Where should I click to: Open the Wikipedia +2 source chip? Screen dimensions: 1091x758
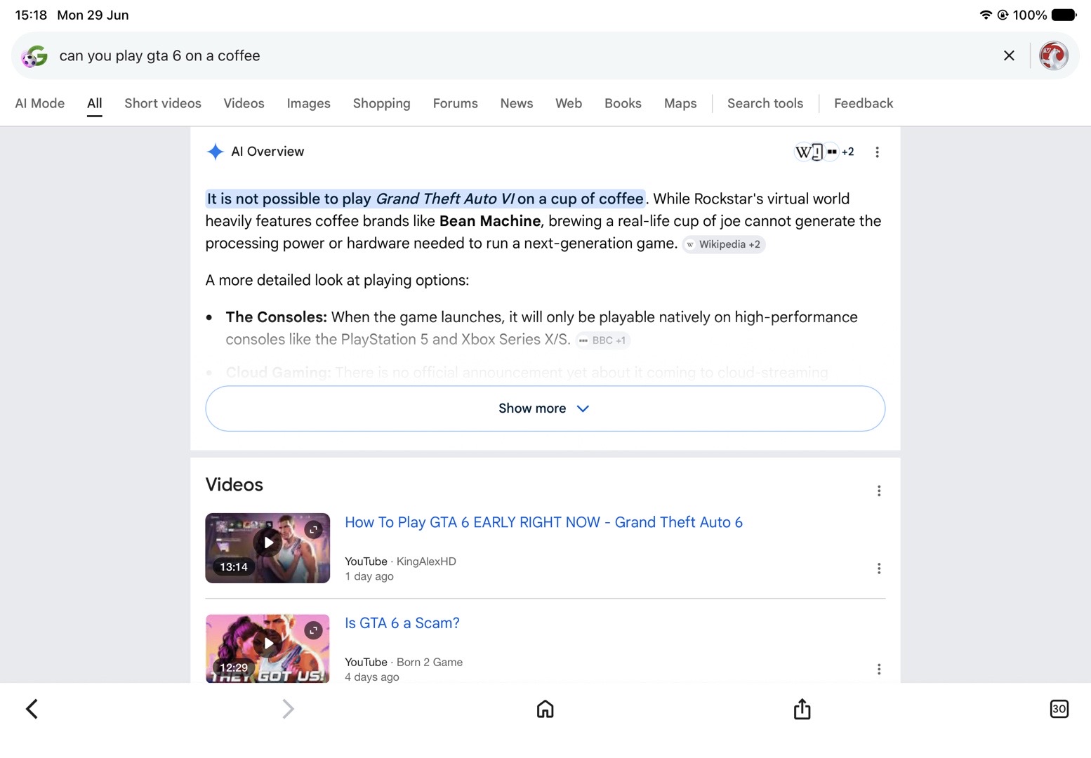[723, 244]
